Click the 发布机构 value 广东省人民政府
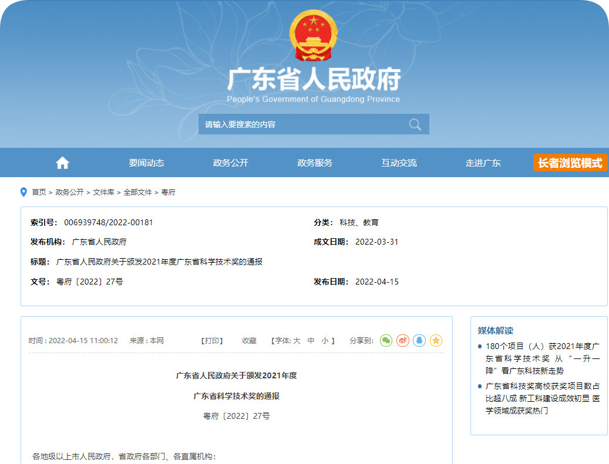609x464 pixels. (99, 242)
